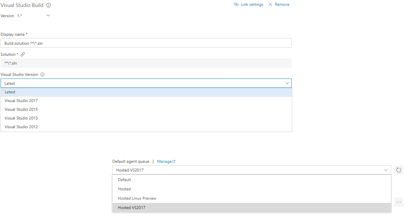
Task: Choose Visual Studio 2015 option
Action: pos(146,110)
